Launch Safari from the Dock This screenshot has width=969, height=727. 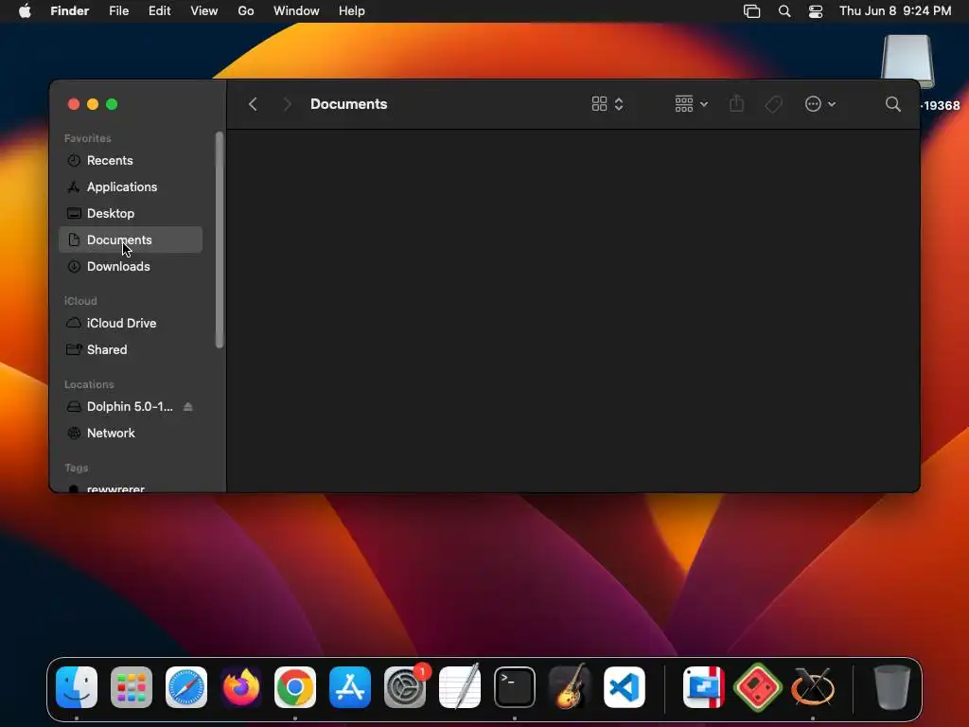186,687
